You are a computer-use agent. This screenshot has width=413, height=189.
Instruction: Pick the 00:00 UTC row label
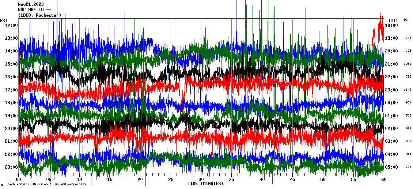391,103
